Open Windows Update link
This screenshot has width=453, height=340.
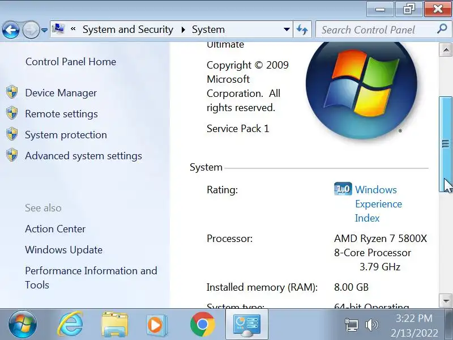(x=63, y=250)
